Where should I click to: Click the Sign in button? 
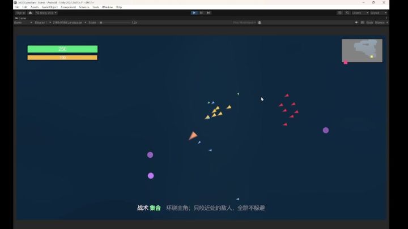[x=20, y=12]
